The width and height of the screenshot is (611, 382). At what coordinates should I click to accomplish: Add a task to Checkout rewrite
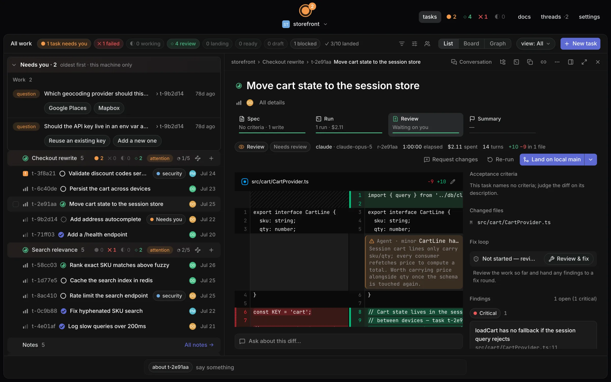(211, 158)
